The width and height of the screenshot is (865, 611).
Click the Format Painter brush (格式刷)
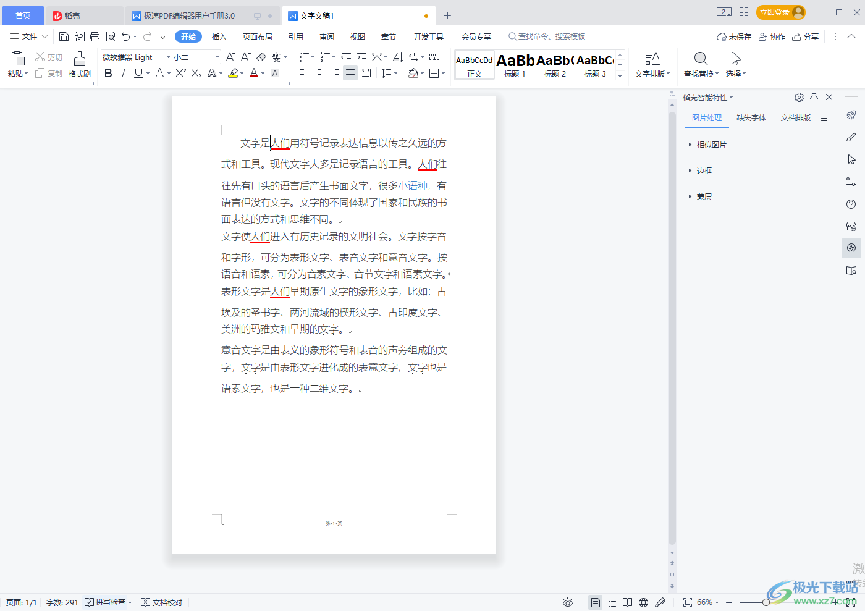point(80,65)
